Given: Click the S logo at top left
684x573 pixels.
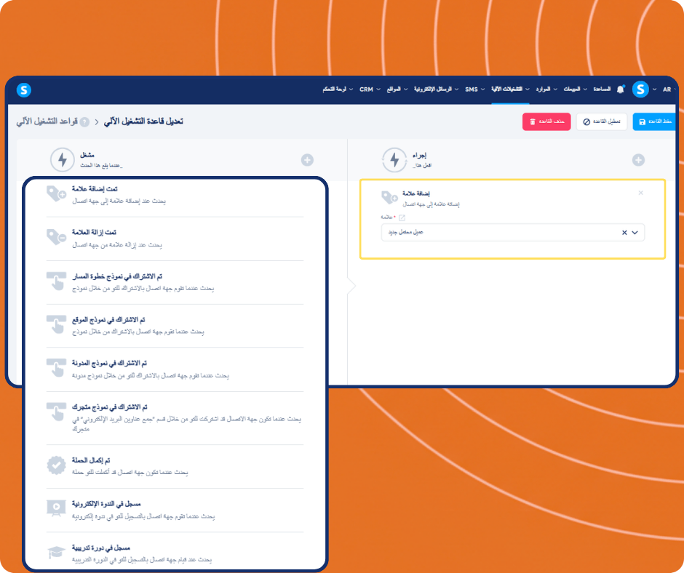Looking at the screenshot, I should point(24,90).
